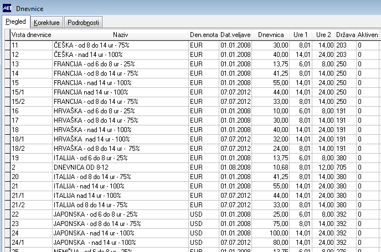Click Vrsta dnevnice cell '18' for HRVAŠKA

coord(32,130)
